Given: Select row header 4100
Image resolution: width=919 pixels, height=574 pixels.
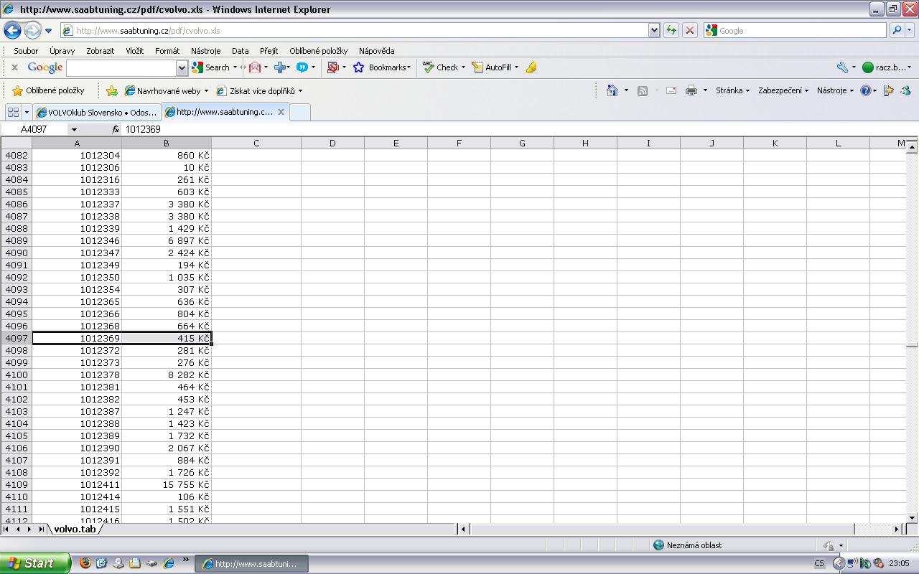Looking at the screenshot, I should tap(17, 375).
